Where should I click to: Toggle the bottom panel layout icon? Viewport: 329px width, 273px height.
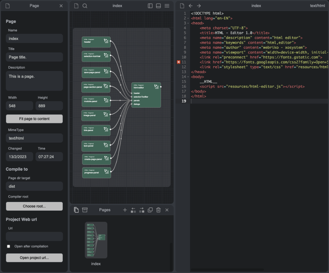[158, 6]
